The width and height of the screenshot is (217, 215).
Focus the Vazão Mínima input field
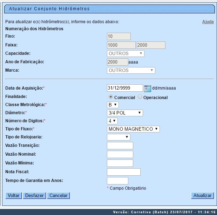(120, 163)
